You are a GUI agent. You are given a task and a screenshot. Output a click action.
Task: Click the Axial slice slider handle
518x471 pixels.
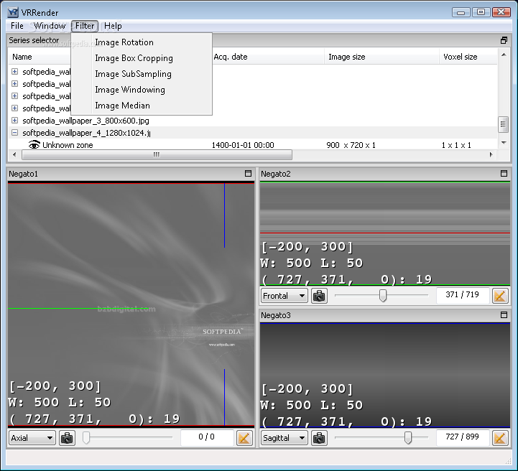click(86, 438)
